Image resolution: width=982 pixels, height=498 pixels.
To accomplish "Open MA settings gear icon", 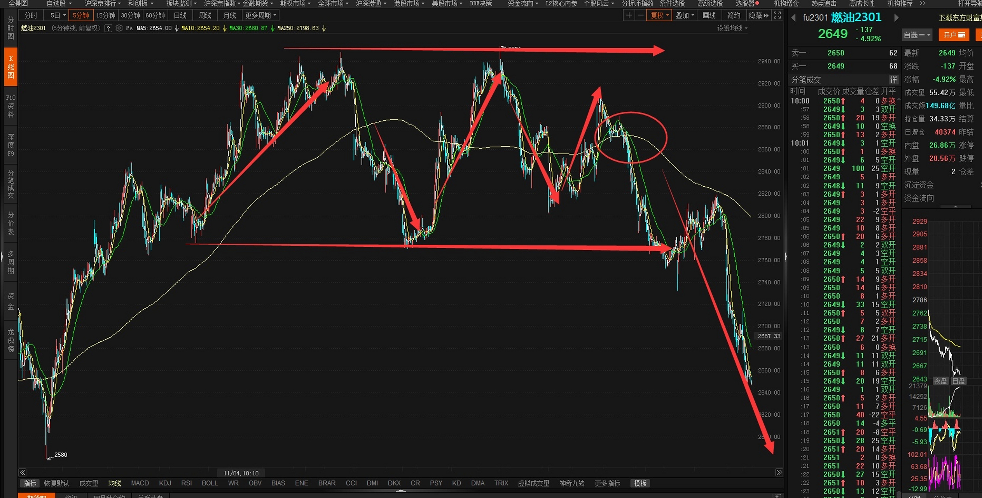I will pyautogui.click(x=119, y=28).
